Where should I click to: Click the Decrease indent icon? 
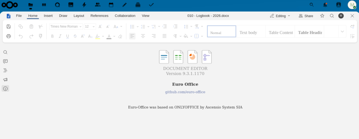(165, 27)
